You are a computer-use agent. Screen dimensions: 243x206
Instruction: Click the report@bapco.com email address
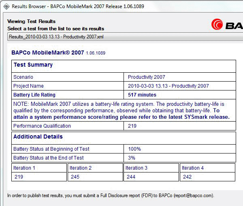[x=193, y=195]
